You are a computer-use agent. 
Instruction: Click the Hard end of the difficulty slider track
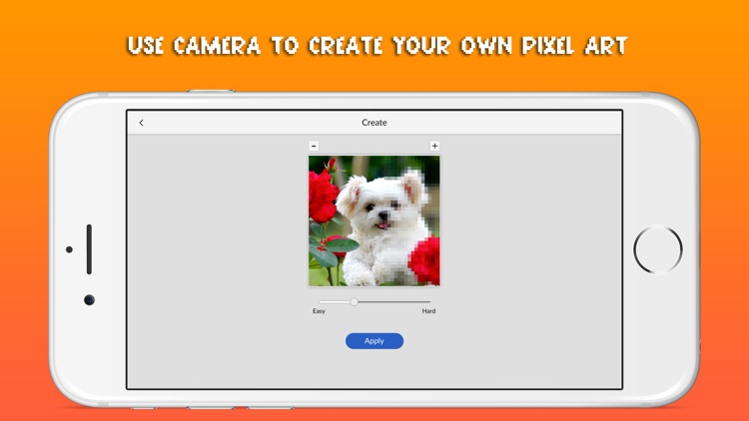point(428,301)
